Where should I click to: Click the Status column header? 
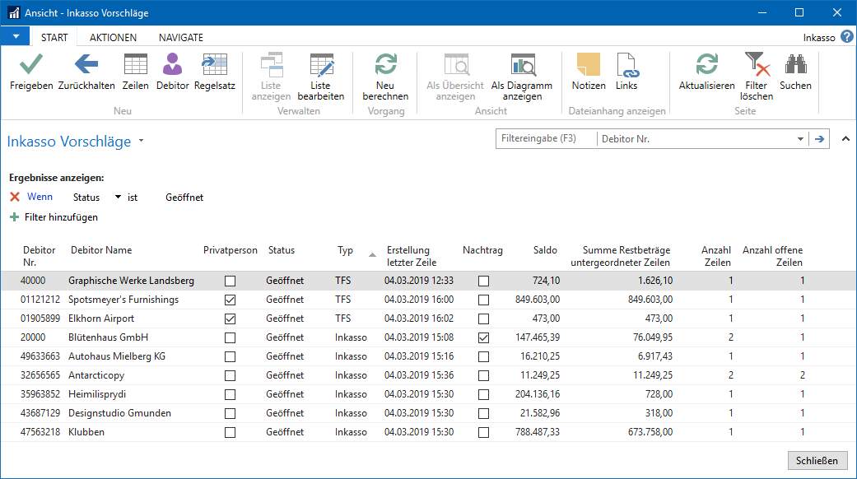(282, 250)
